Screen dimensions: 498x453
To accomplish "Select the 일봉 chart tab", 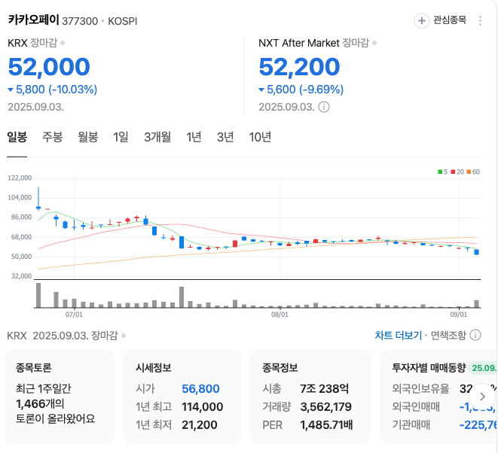I will coord(17,138).
